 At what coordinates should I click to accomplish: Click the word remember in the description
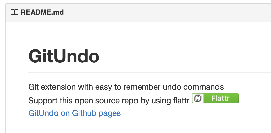142,87
